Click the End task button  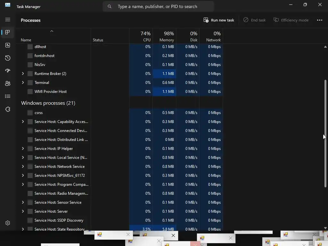[254, 20]
